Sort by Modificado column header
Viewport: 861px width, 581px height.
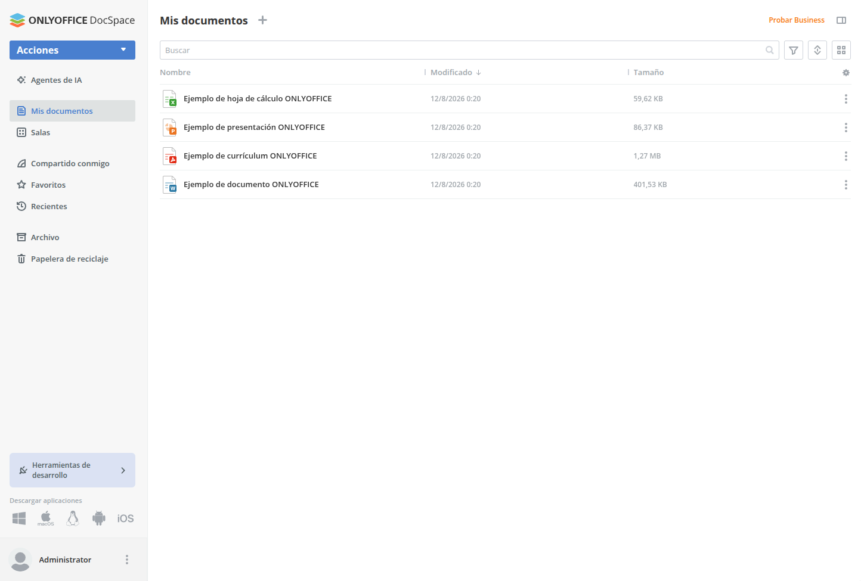456,72
